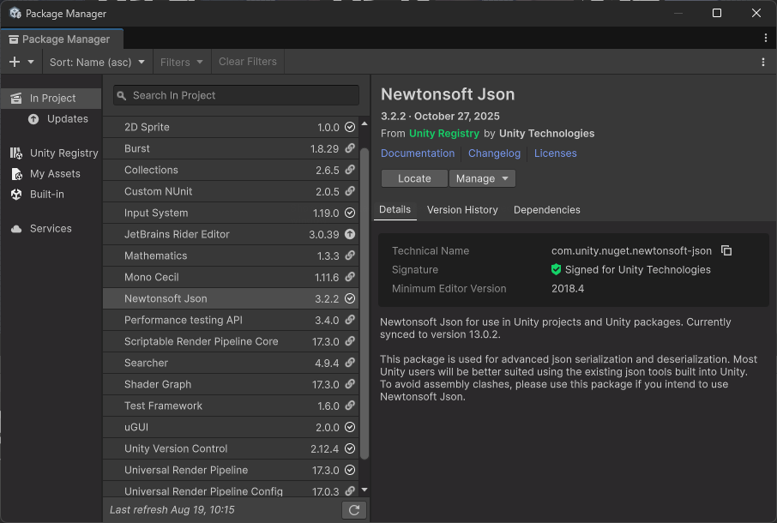Switch to the Version History tab
The width and height of the screenshot is (777, 523).
(462, 210)
